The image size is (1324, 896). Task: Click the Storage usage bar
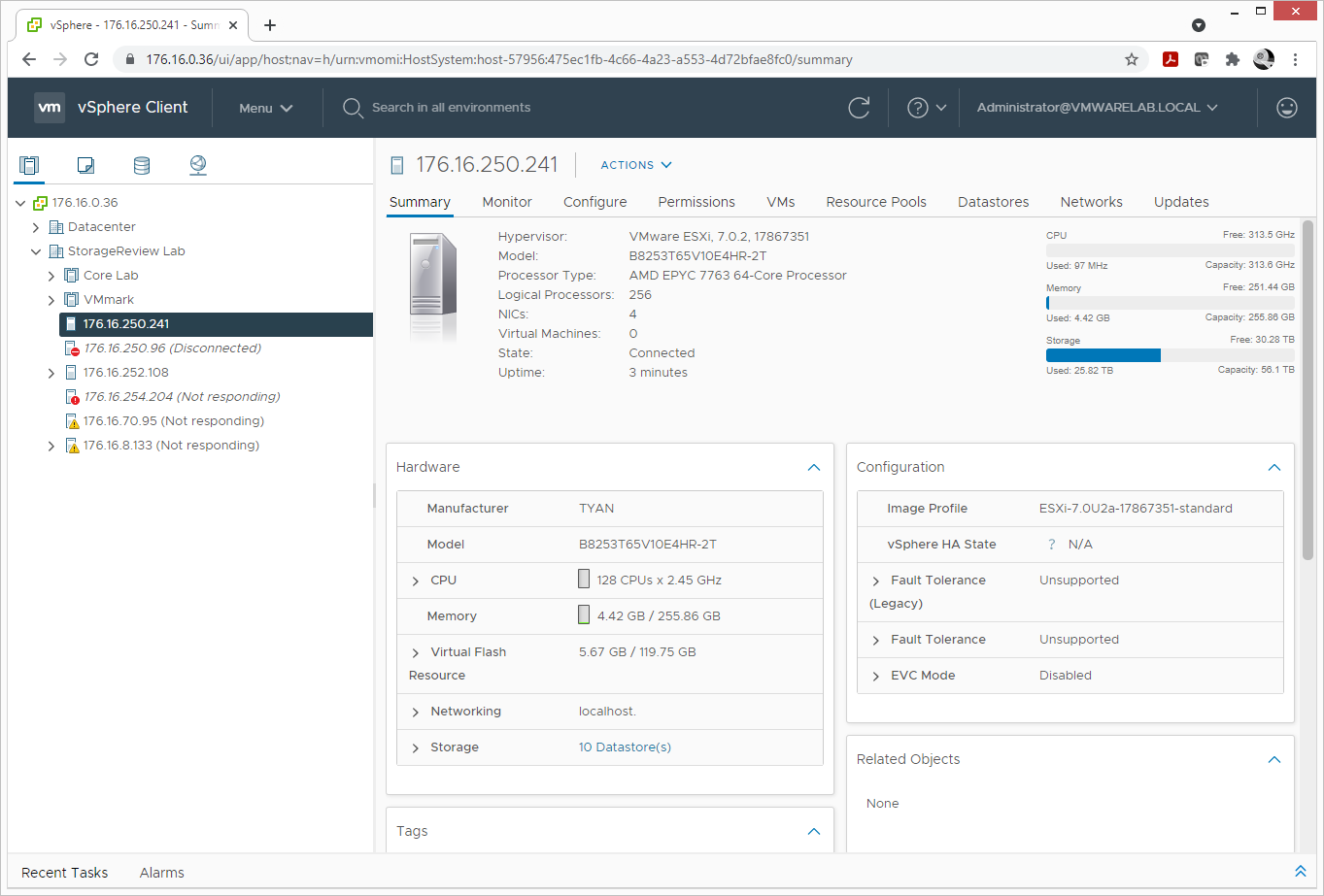pos(1171,355)
